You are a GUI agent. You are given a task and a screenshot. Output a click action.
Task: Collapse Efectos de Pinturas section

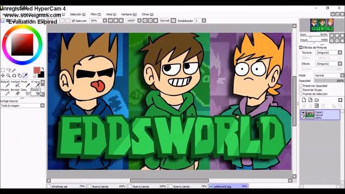tap(301, 47)
